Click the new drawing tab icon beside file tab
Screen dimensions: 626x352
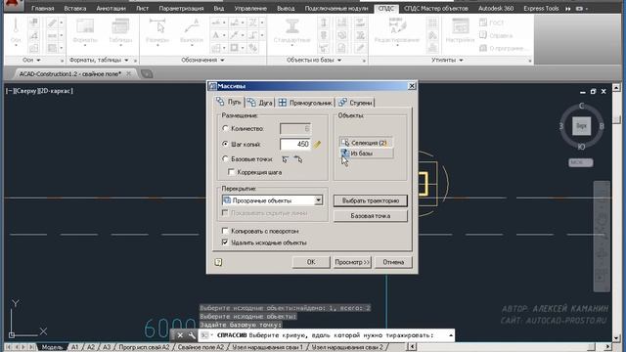pyautogui.click(x=147, y=74)
